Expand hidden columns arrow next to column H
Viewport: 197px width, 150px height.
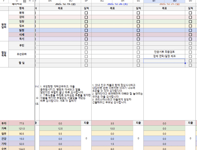click(33, 1)
